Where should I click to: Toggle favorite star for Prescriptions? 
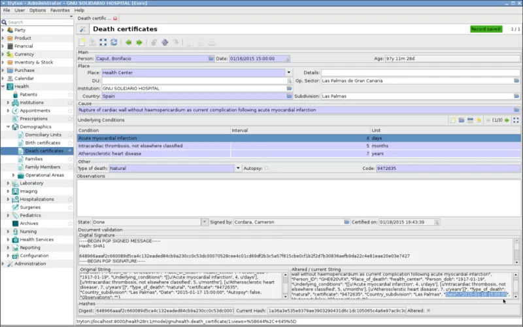point(70,118)
